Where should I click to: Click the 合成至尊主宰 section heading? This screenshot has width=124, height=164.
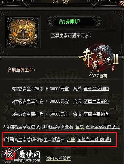[x=21, y=70]
